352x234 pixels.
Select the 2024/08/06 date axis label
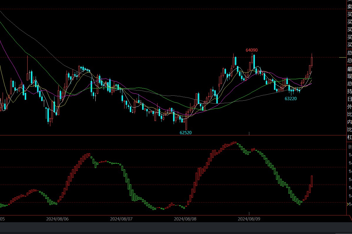tap(57, 219)
